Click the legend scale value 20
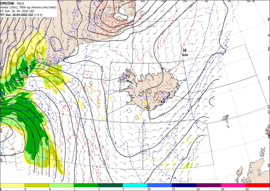Viewport: 270px width, 191px height. (x=198, y=189)
